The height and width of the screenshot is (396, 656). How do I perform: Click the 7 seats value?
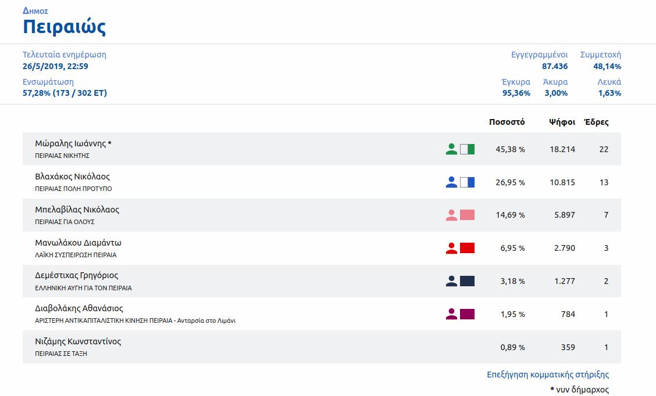606,215
